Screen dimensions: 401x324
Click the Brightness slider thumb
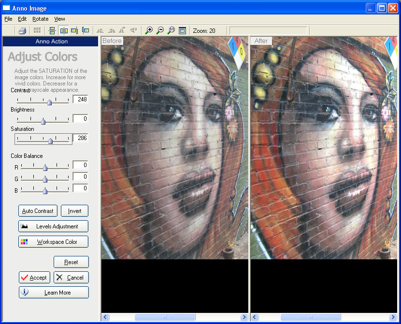coord(43,121)
